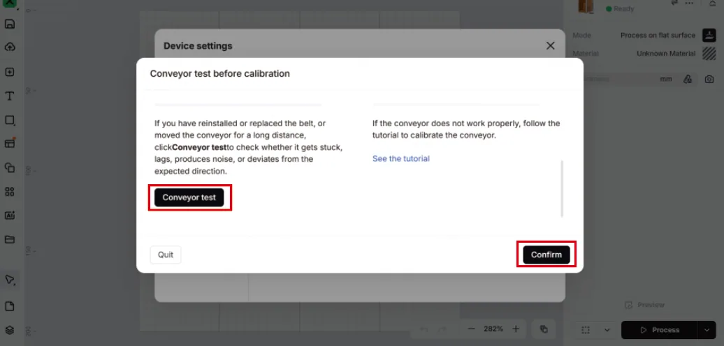724x346 pixels.
Task: Close the Device settings dialog
Action: pyautogui.click(x=551, y=45)
